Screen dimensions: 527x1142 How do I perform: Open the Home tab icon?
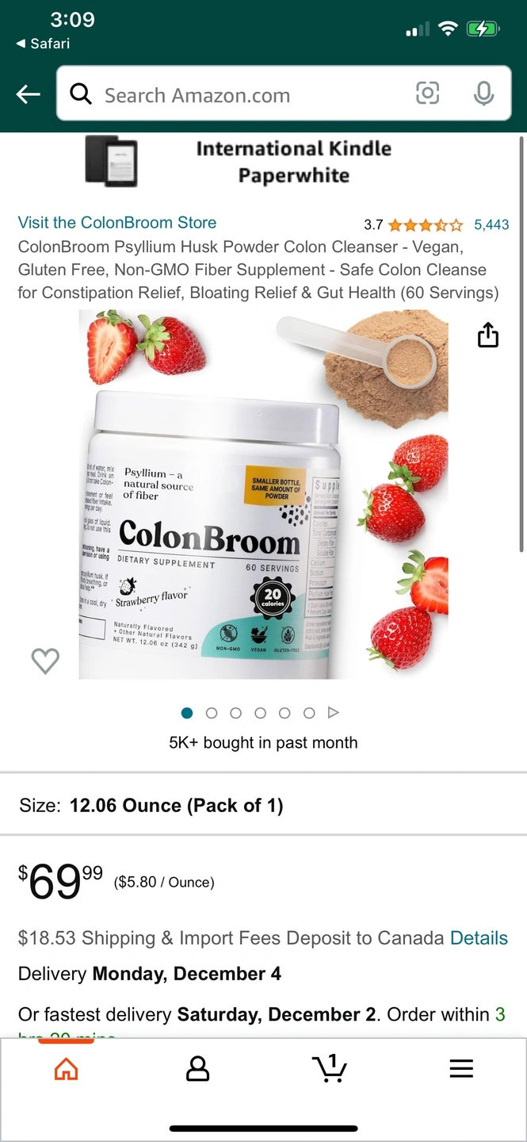(66, 1069)
